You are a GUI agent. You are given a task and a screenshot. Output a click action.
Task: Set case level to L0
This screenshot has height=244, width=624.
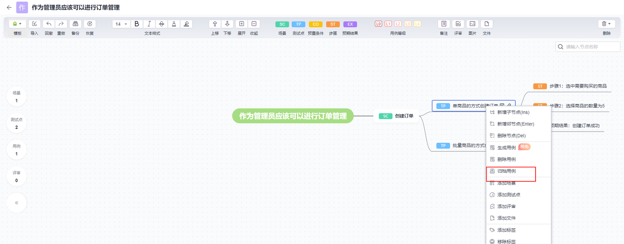[x=379, y=24]
